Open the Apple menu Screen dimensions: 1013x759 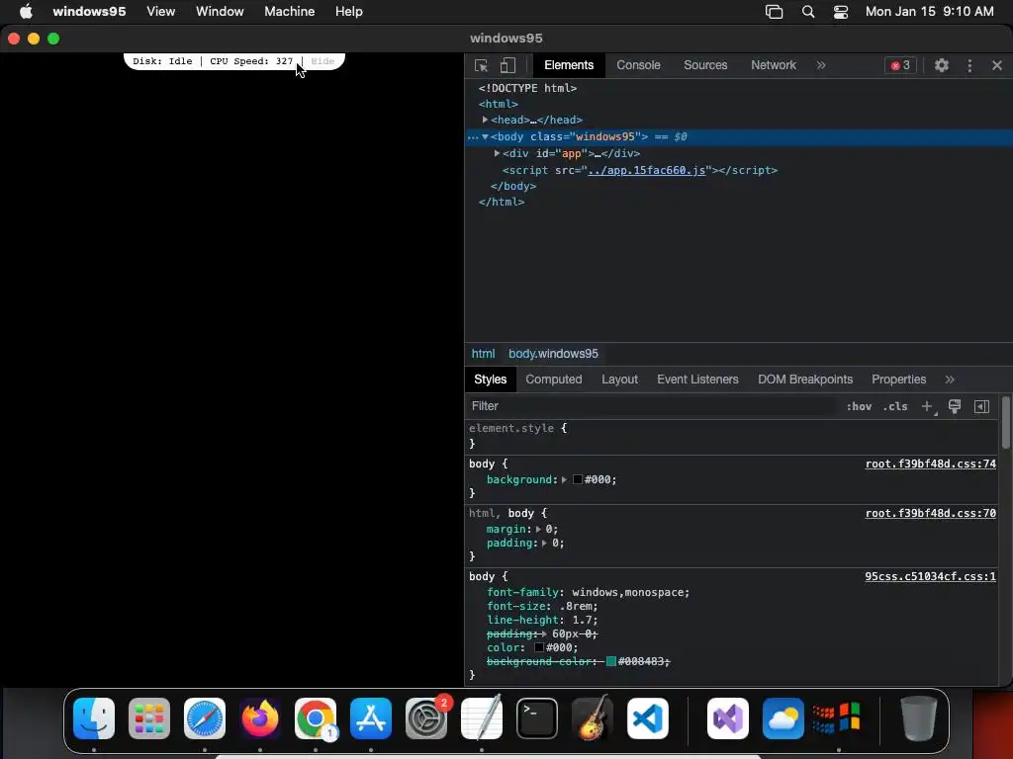(x=26, y=12)
